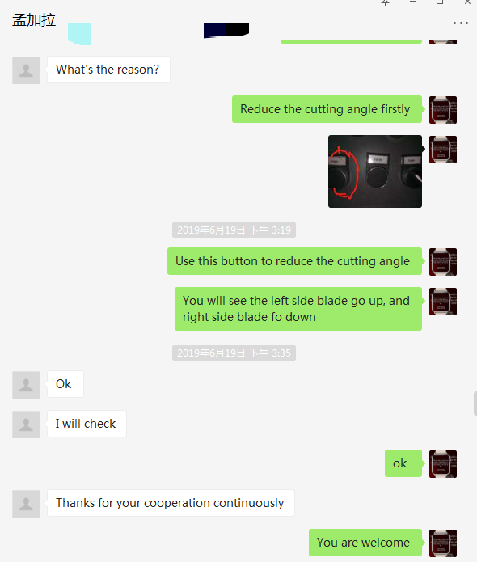Click the chat title 孟加拉
This screenshot has height=562, width=477.
[34, 20]
